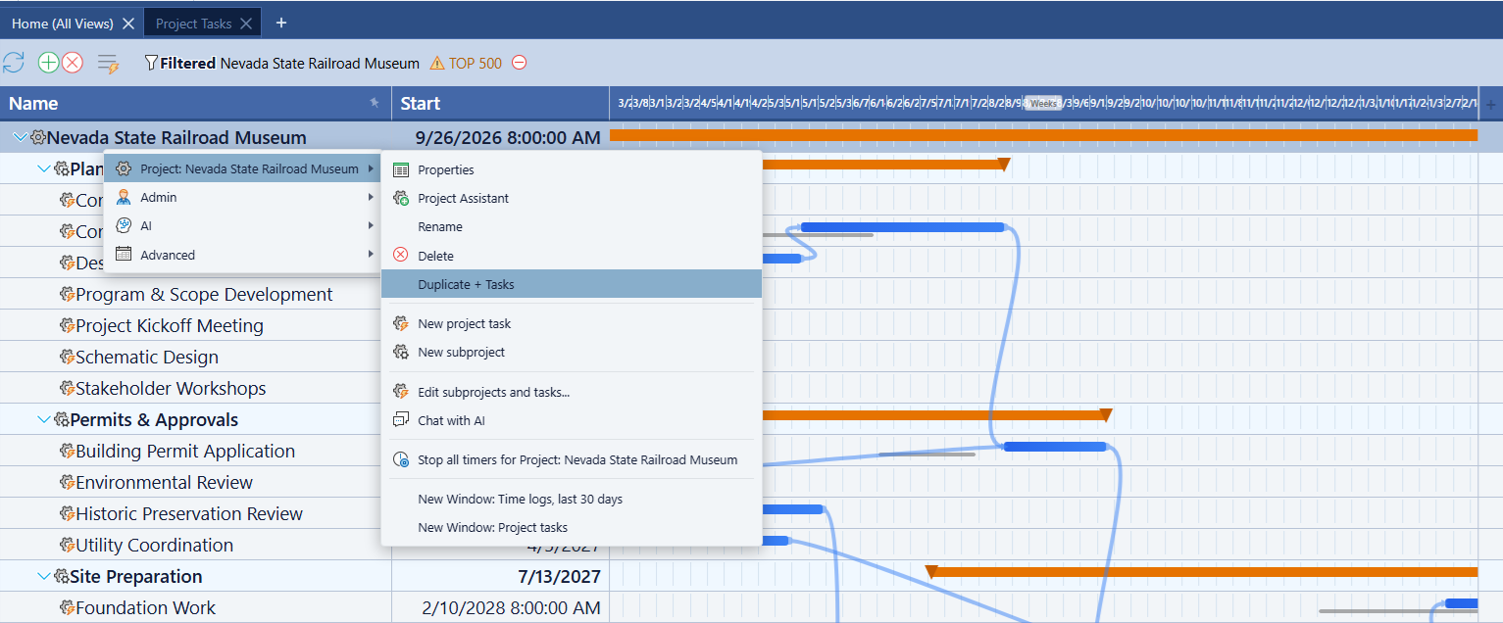Click the green add (plus) icon
Screen dimensions: 1503x623
point(48,63)
